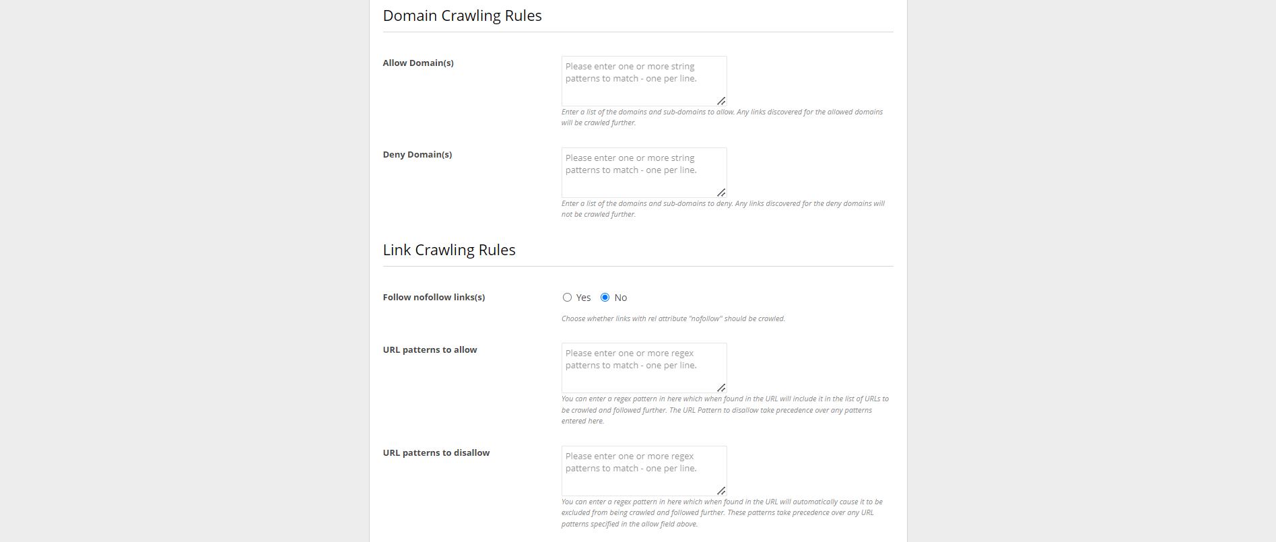
Task: Click help text below Allow Domain(s) field
Action: click(722, 117)
